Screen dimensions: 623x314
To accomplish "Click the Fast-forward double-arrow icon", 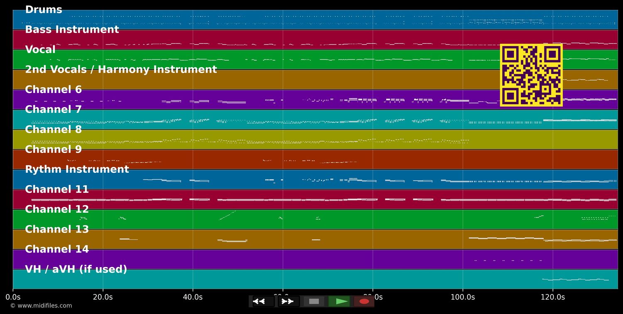I will click(x=287, y=301).
